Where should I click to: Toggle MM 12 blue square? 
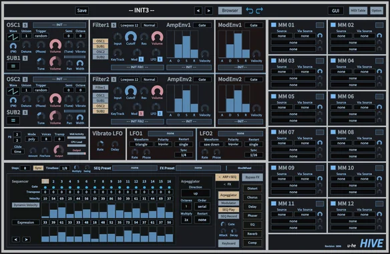(333, 203)
